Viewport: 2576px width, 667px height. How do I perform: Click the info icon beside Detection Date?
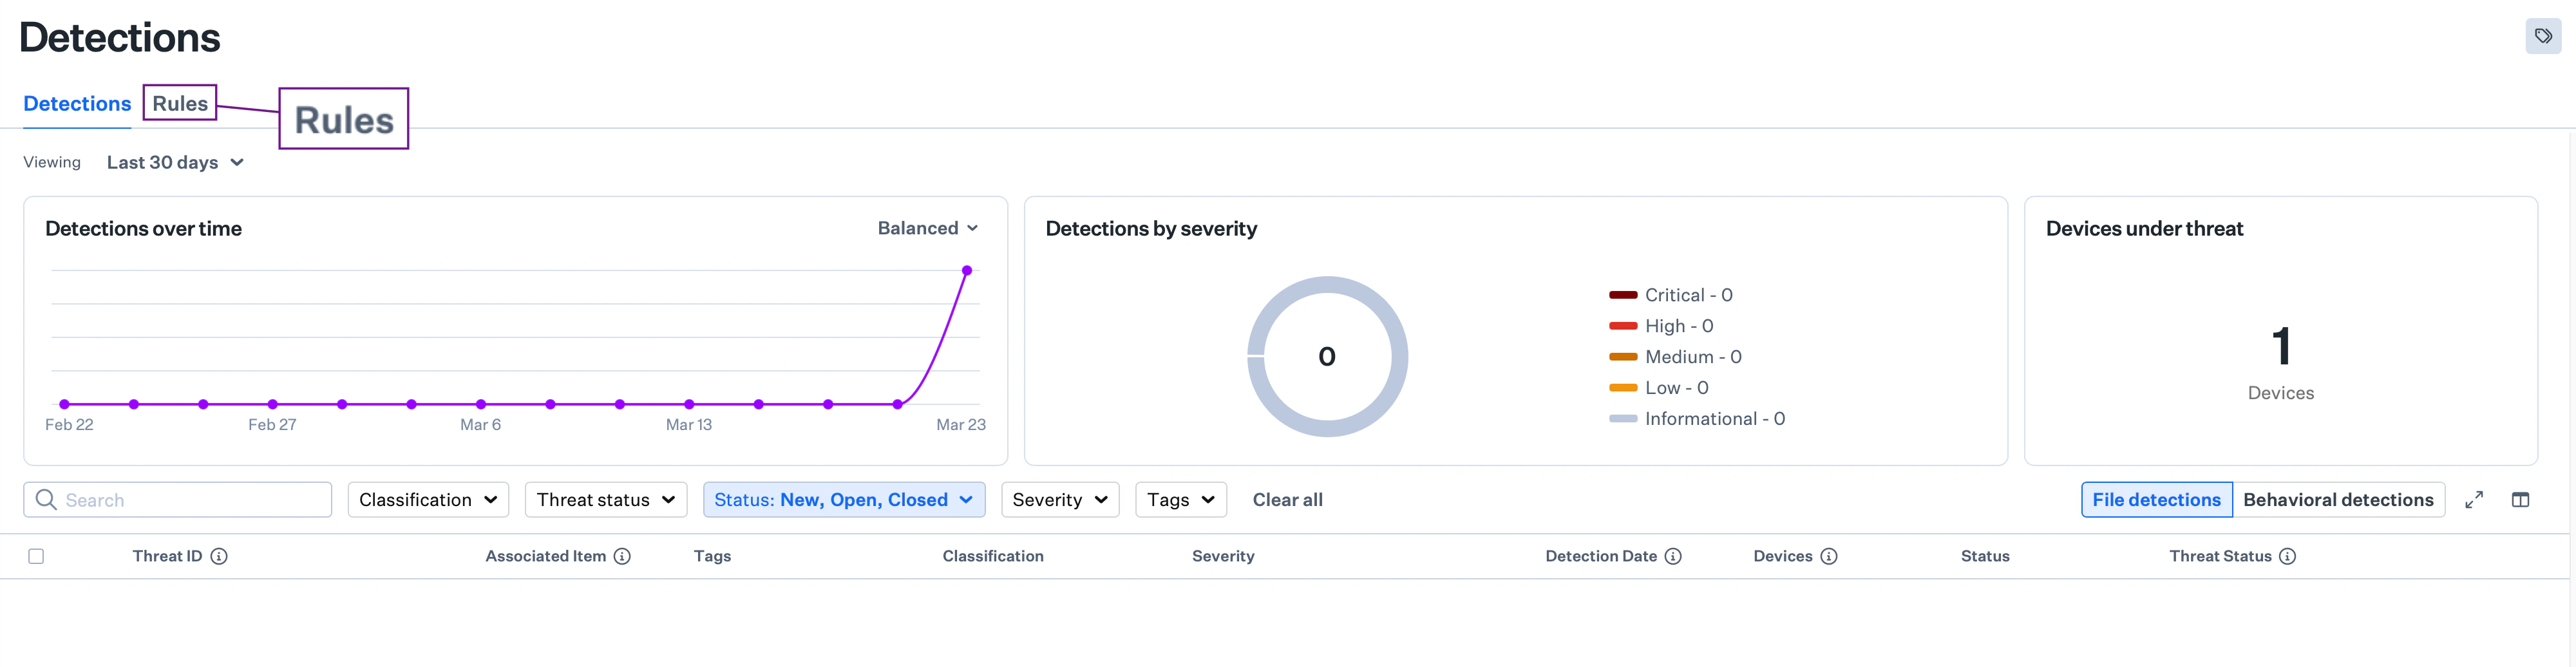(x=1674, y=556)
